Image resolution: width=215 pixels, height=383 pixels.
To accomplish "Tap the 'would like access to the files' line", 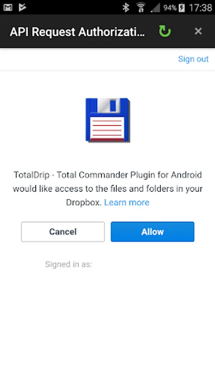I will (x=108, y=189).
